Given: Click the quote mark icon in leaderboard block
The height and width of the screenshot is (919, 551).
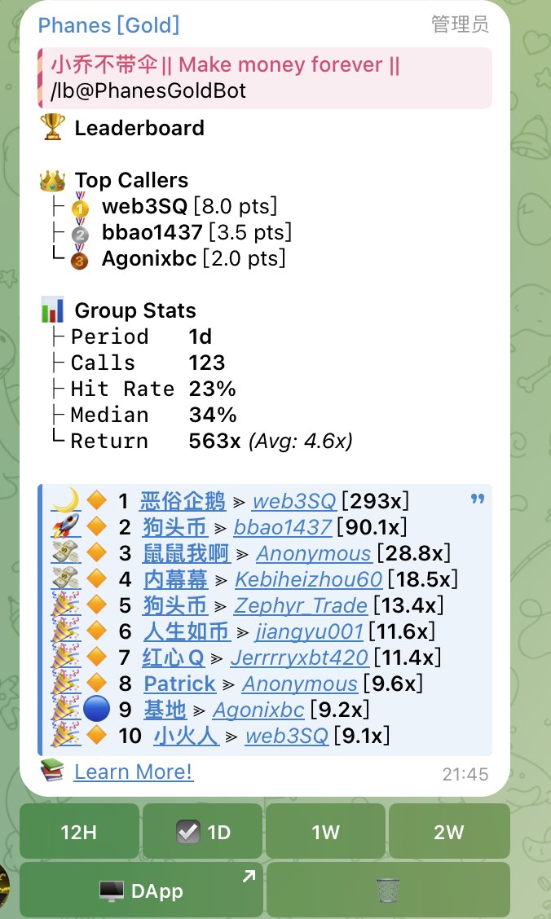Looking at the screenshot, I should 478,499.
